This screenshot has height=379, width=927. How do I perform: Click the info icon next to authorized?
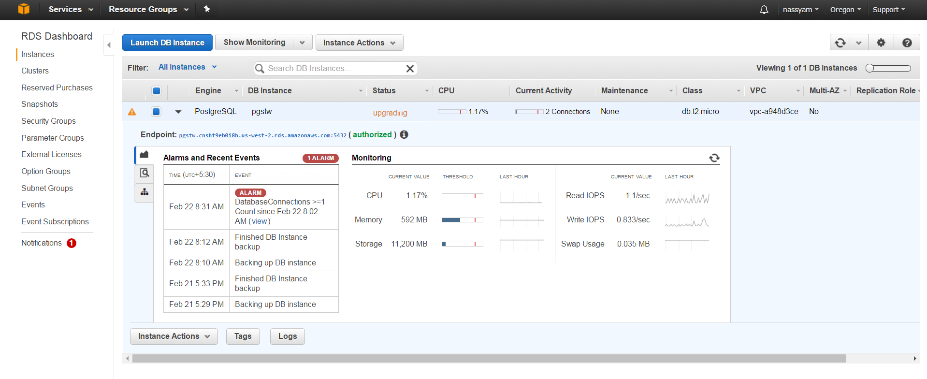[x=404, y=134]
